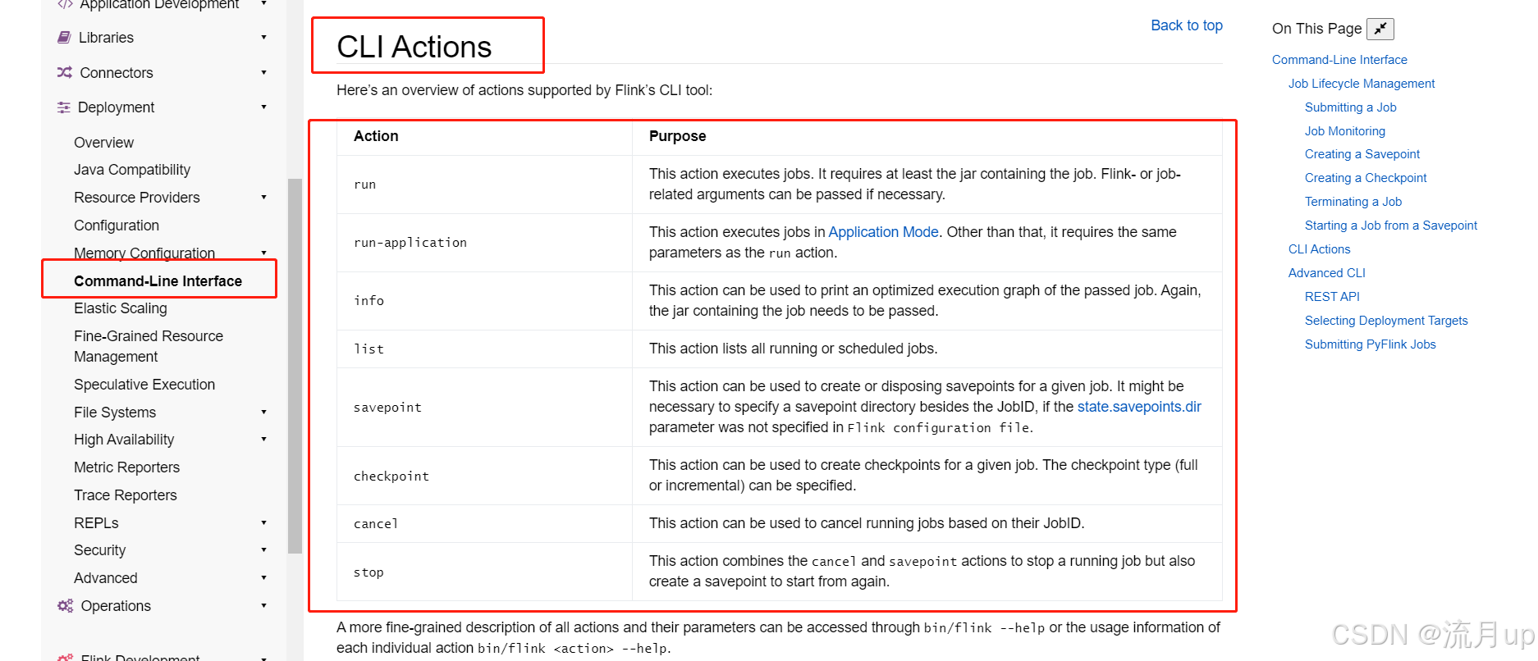Select Command-Line Interface sidebar entry

(x=158, y=281)
